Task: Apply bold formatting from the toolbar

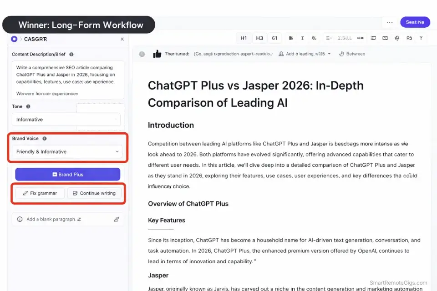Action: pos(291,38)
